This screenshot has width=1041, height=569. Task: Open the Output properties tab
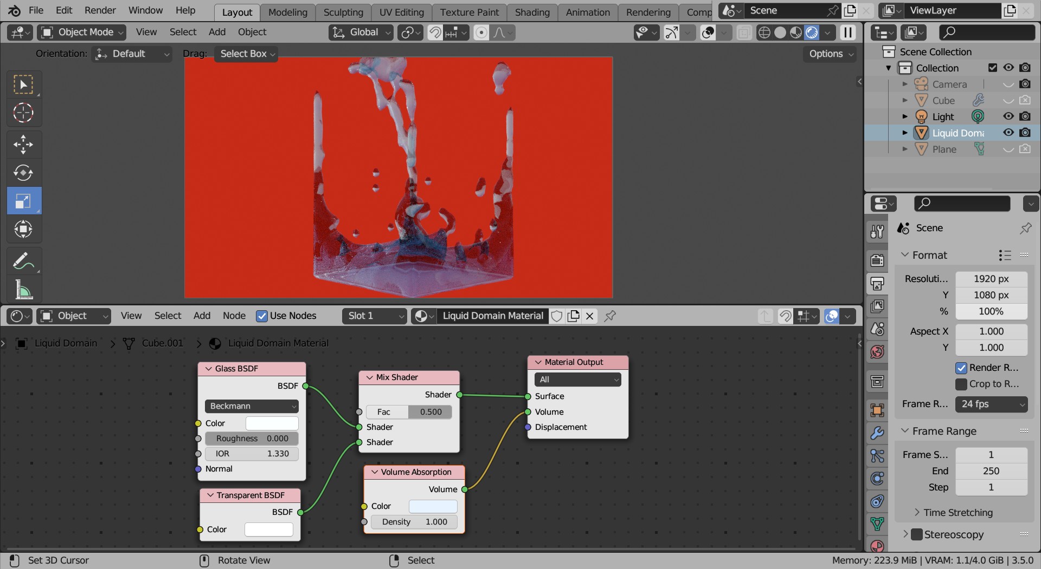tap(877, 283)
